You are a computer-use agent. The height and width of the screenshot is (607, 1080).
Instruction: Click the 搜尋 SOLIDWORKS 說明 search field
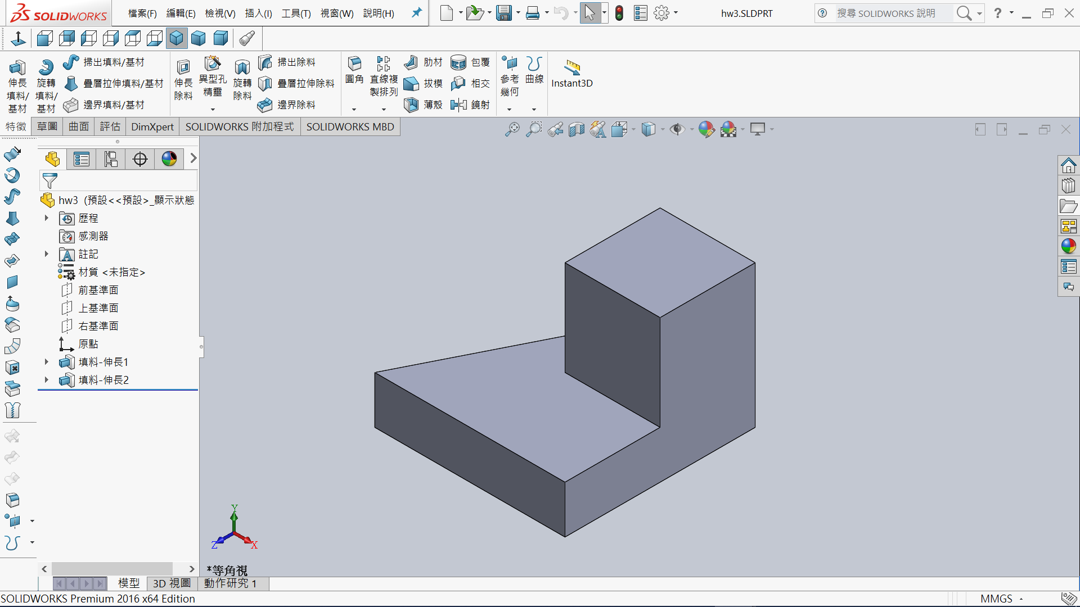886,13
